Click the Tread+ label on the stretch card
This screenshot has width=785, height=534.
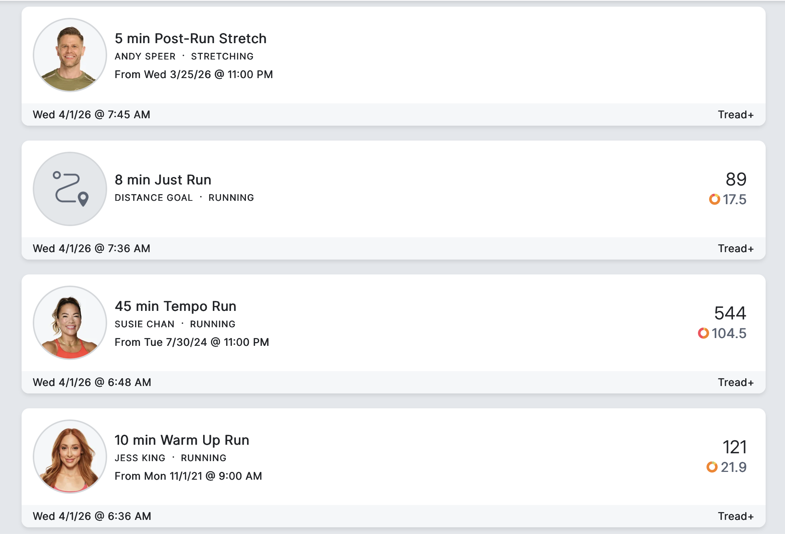coord(736,115)
